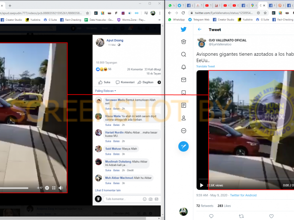
Task: Click Lihat 8 komentar lain link
Action: (x=108, y=190)
